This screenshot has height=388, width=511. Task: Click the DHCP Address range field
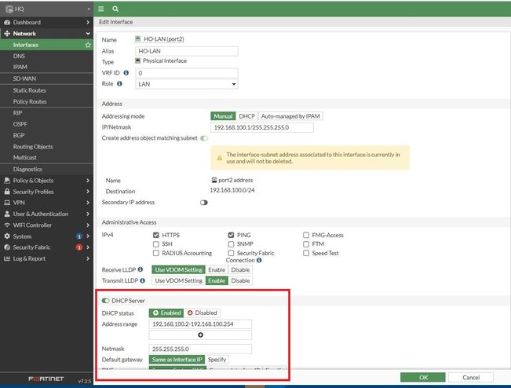click(x=200, y=324)
